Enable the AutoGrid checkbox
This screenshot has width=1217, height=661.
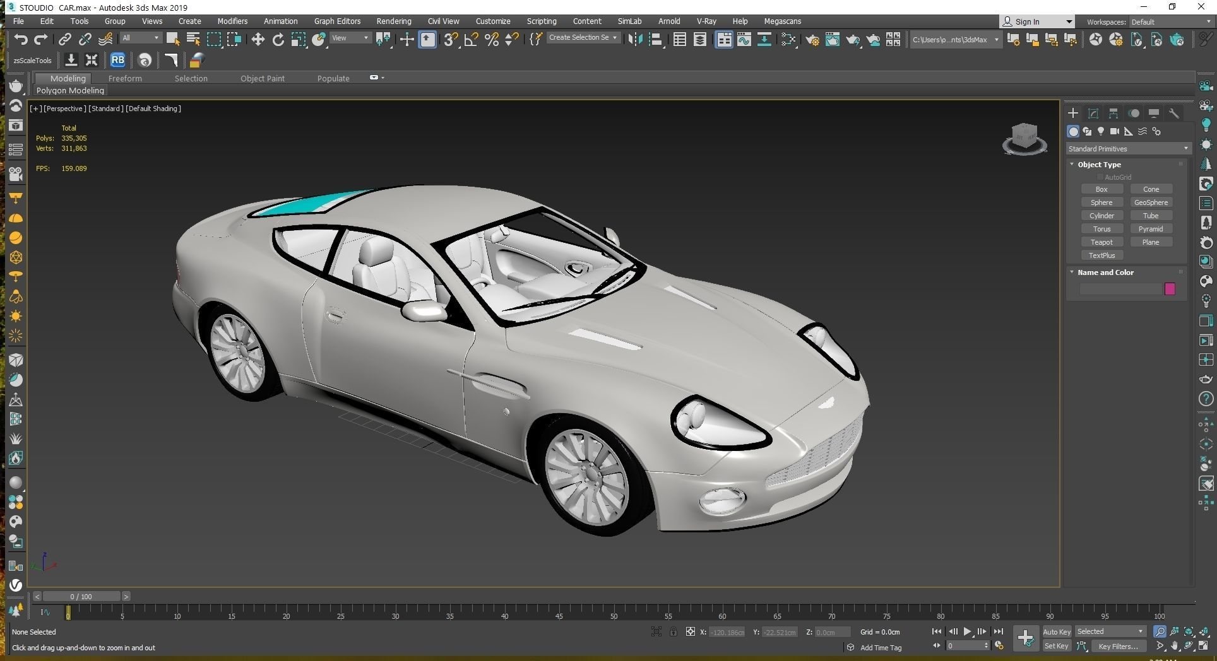pos(1100,177)
